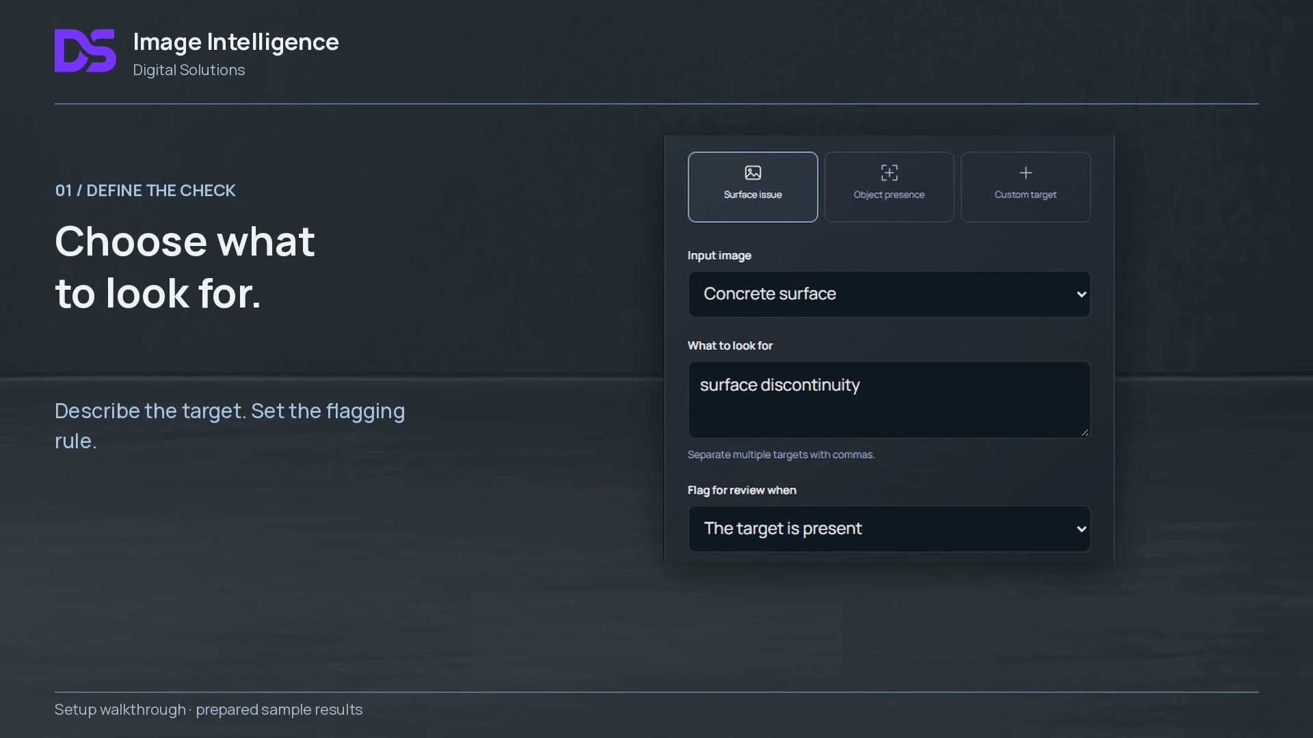Click the DS logo icon
The image size is (1313, 738).
(85, 51)
